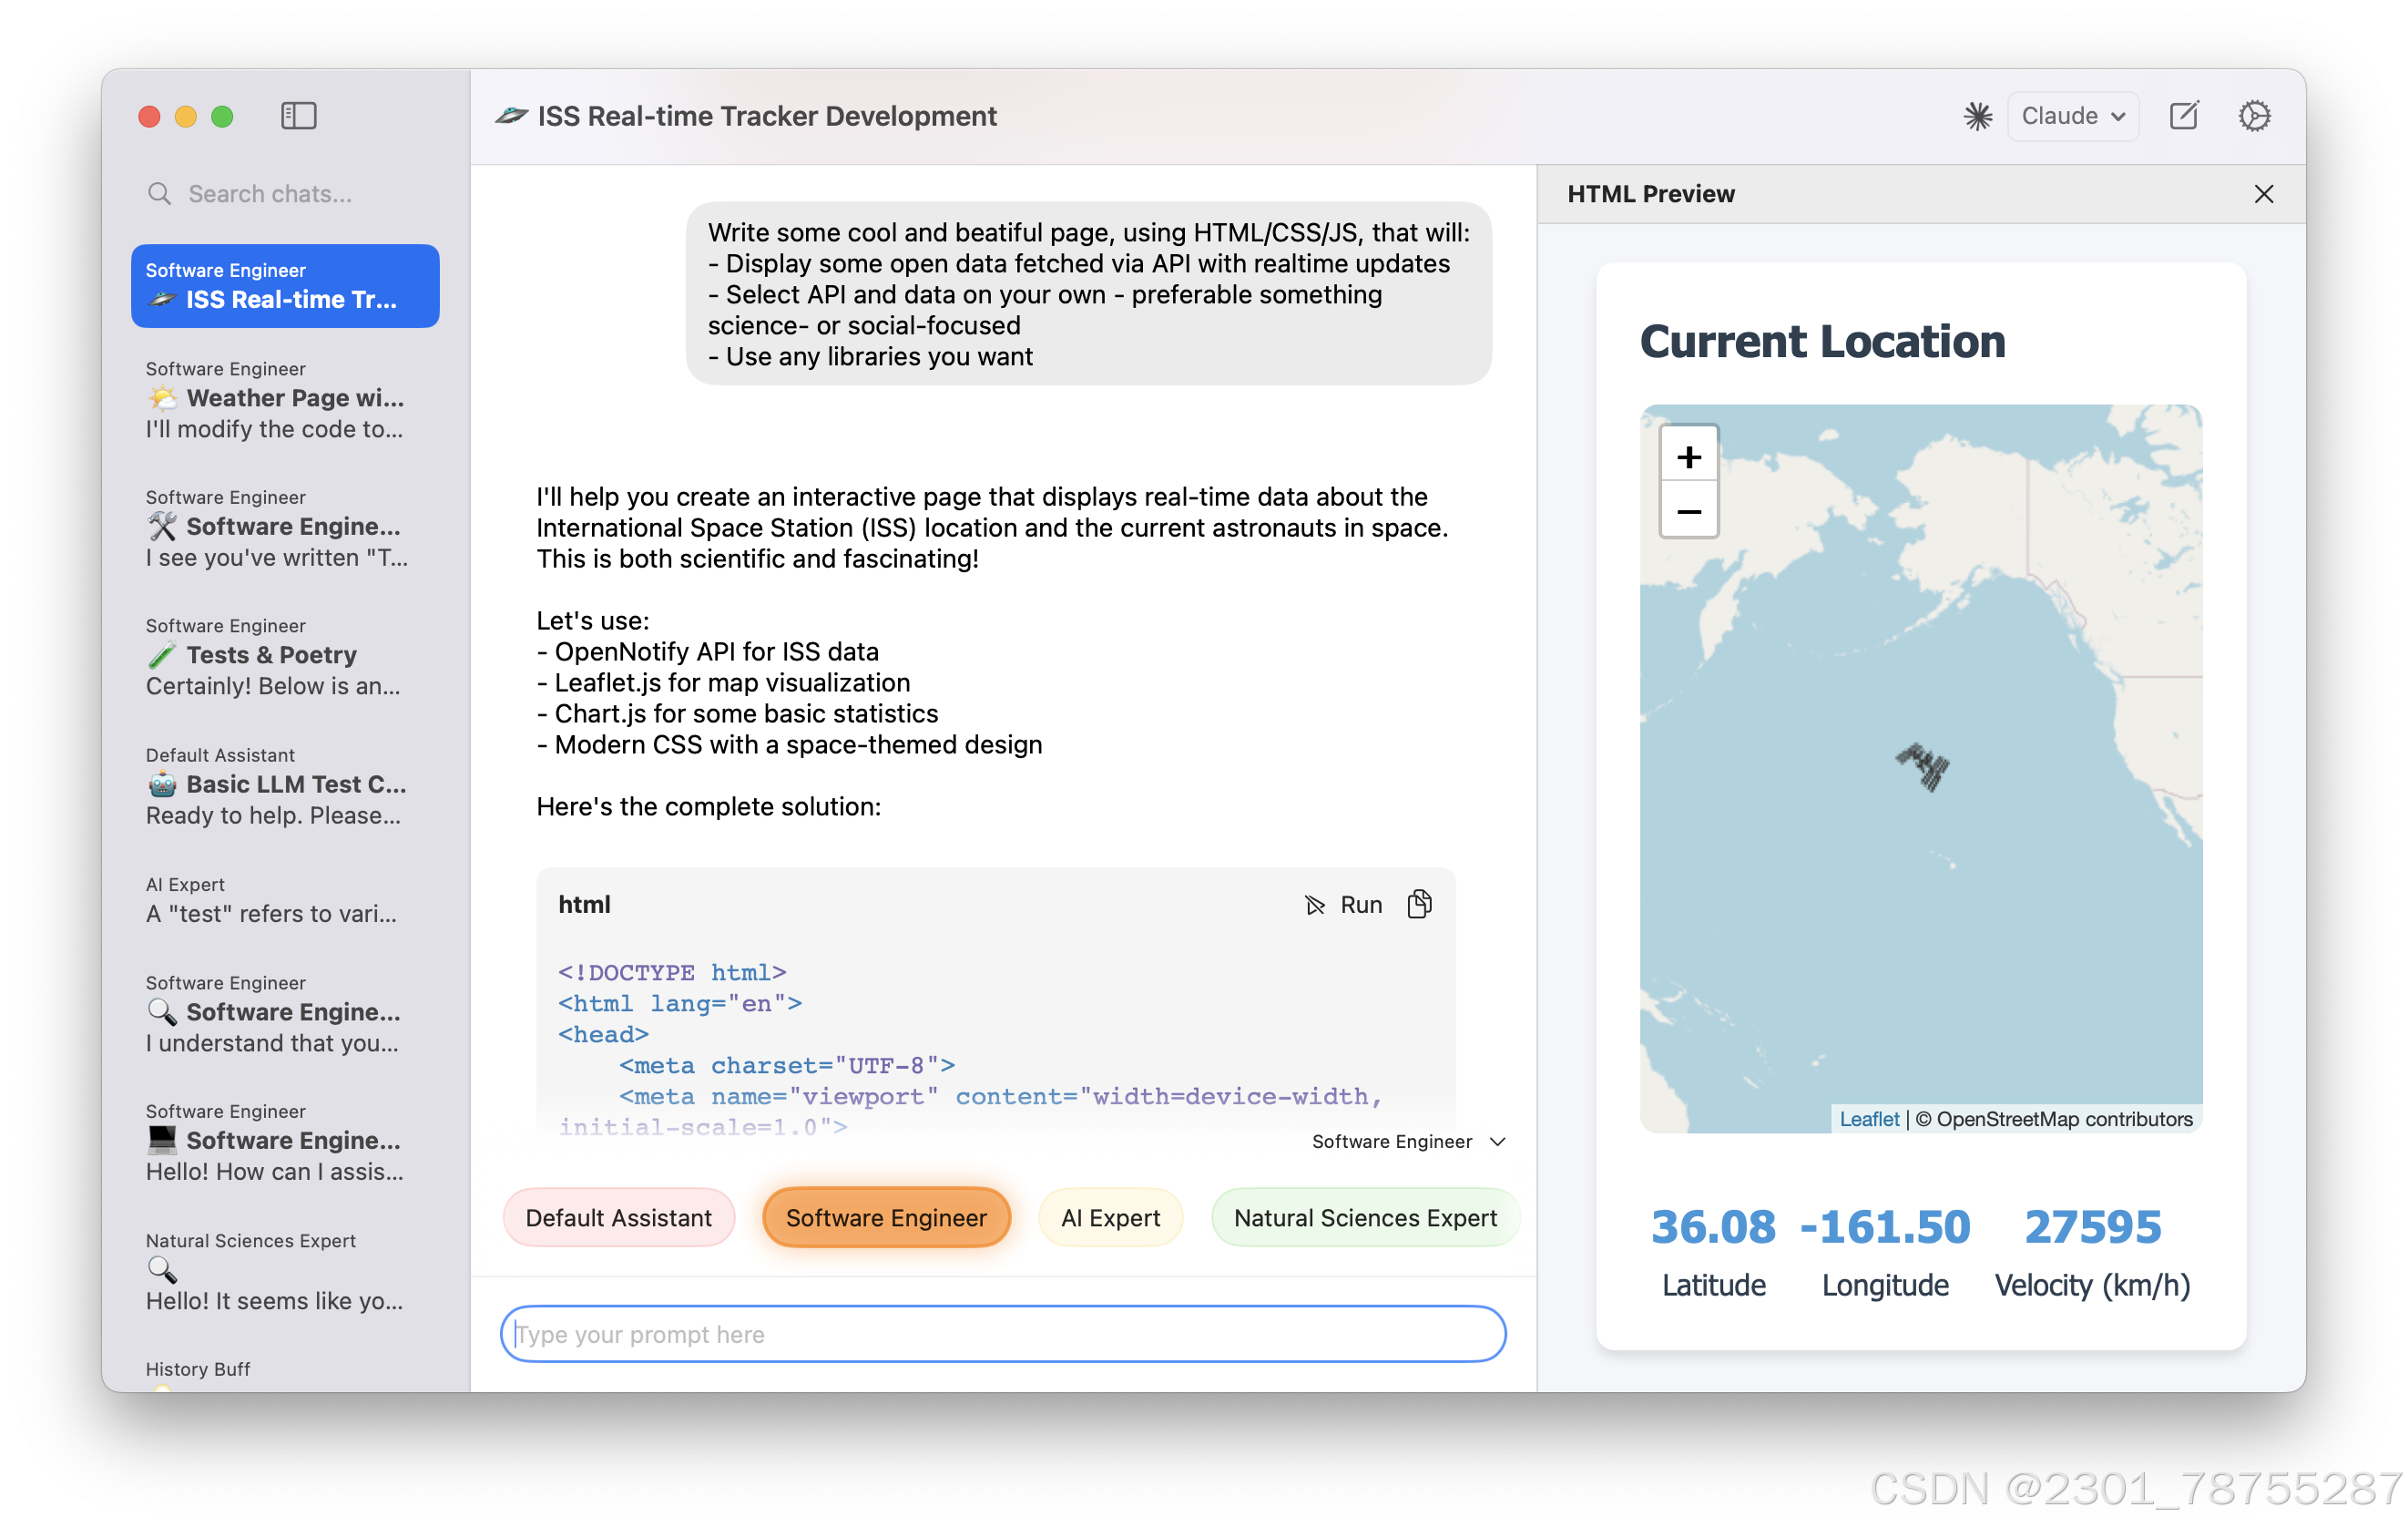Viewport: 2408px width, 1527px height.
Task: Select the Default Assistant persona
Action: pos(618,1217)
